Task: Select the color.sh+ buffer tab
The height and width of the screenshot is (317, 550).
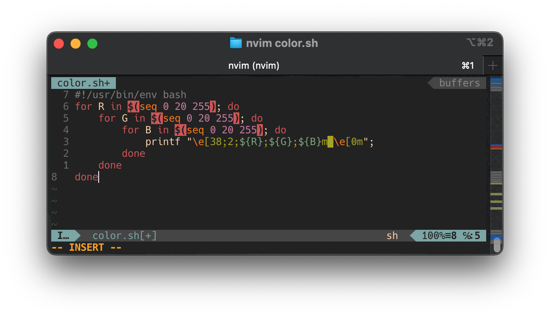Action: point(83,83)
